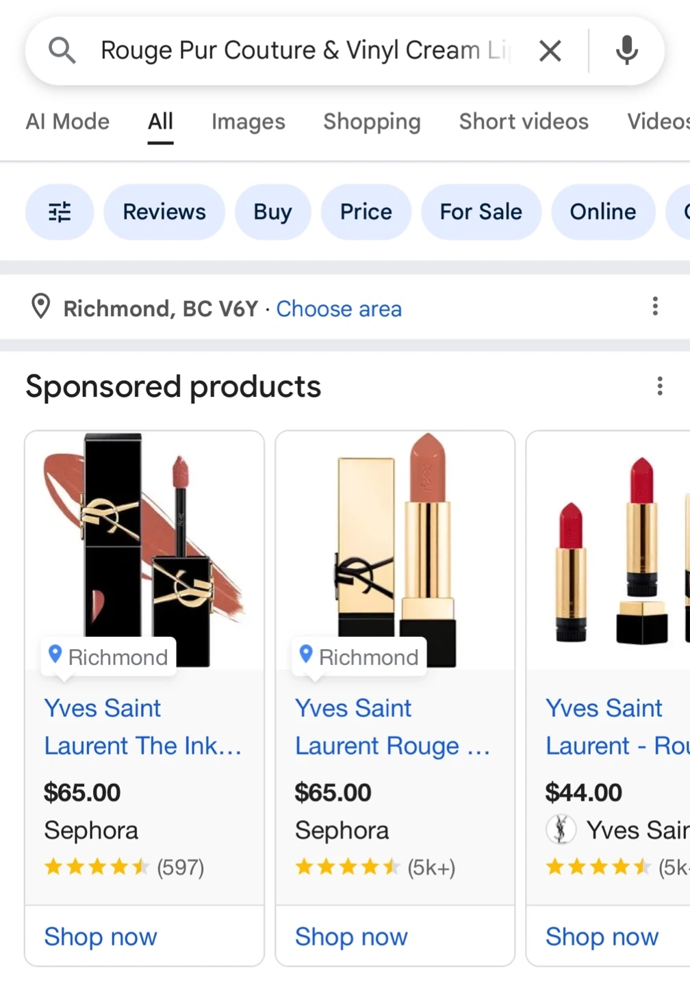The image size is (690, 985).
Task: Clear the search query with X
Action: pos(550,51)
